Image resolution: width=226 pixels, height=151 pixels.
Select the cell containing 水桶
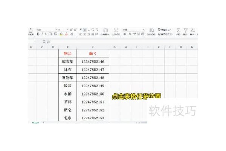[68, 94]
